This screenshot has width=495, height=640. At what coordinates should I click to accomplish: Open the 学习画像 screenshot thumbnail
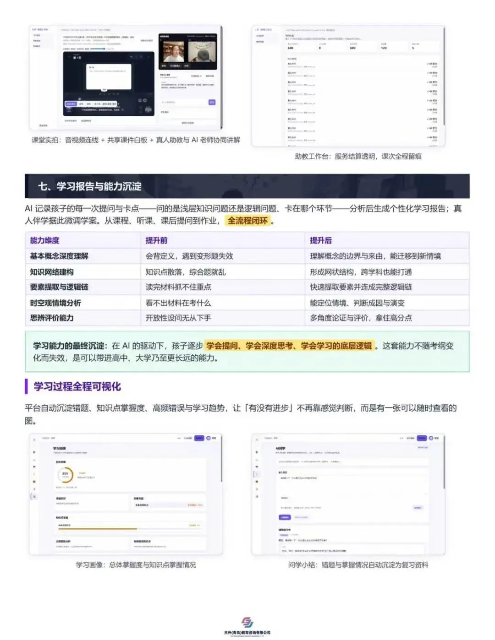[x=126, y=494]
